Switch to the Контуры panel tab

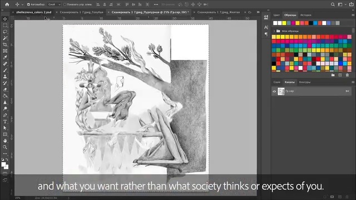point(304,82)
